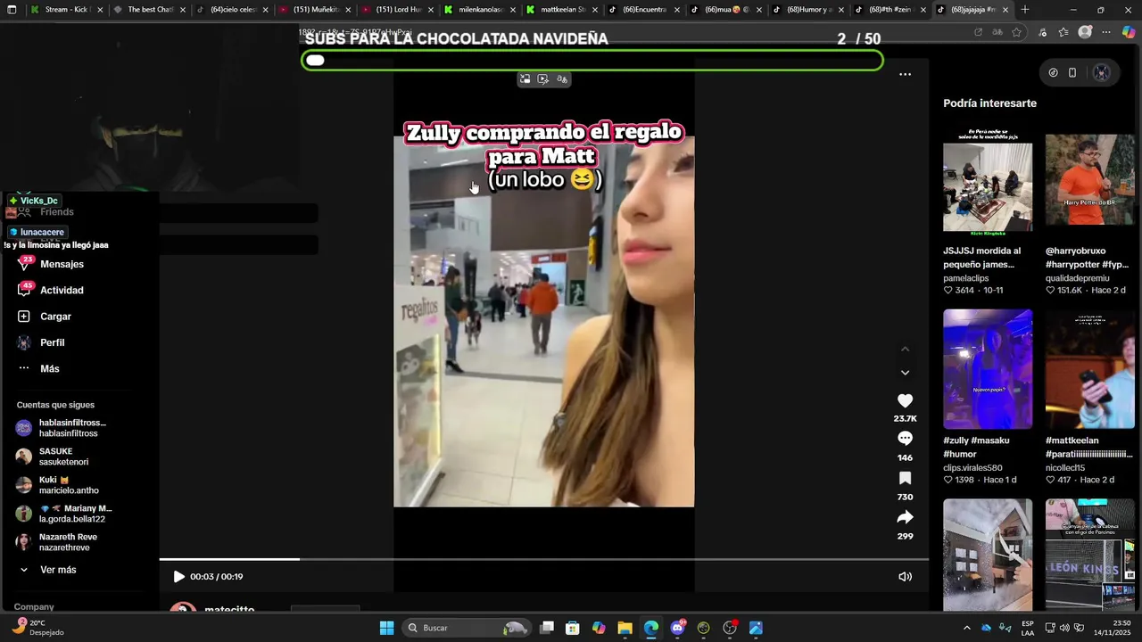Open SASUKE sasuketenori account

pos(54,457)
